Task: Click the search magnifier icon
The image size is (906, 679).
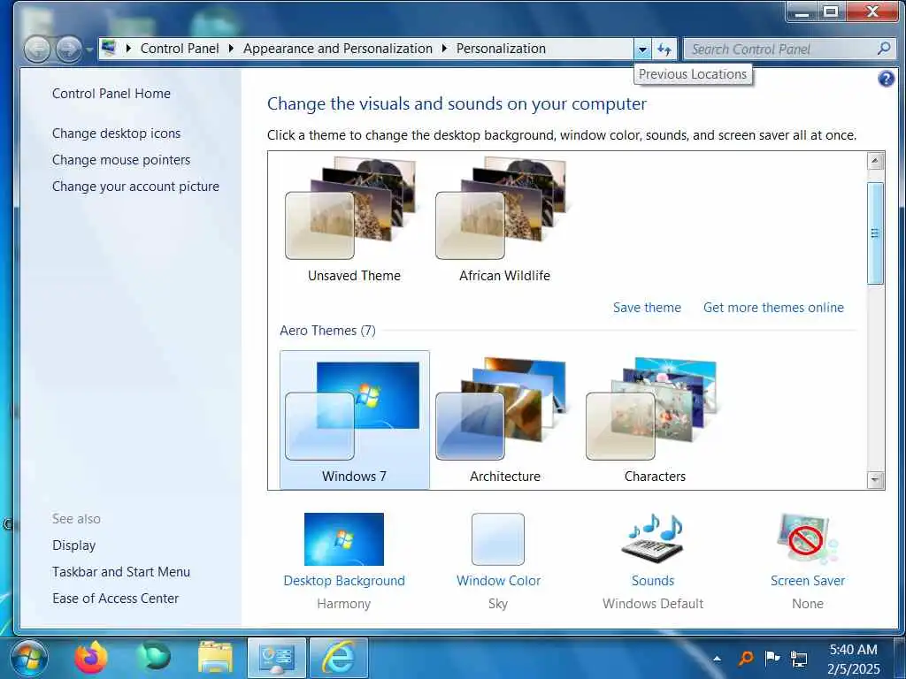Action: tap(884, 49)
